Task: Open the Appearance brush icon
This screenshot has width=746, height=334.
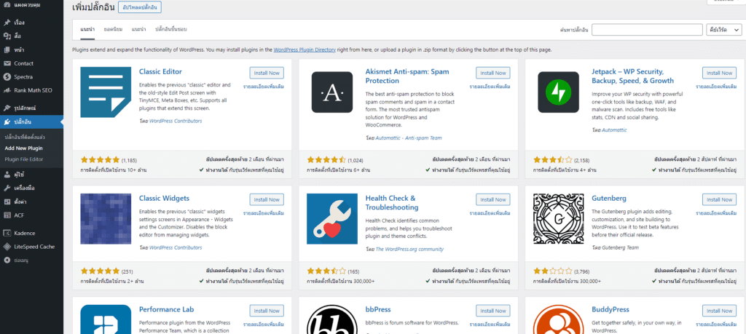Action: pos(7,108)
